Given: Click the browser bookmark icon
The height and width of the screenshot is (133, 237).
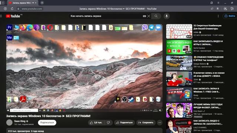Looking at the screenshot, I should point(218,9).
